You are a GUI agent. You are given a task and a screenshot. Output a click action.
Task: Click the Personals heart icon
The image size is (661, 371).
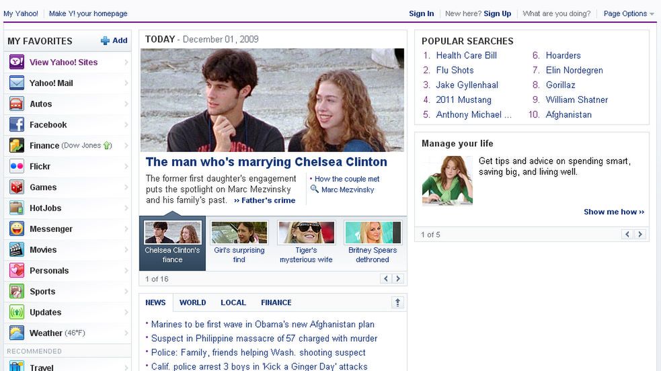pos(16,270)
